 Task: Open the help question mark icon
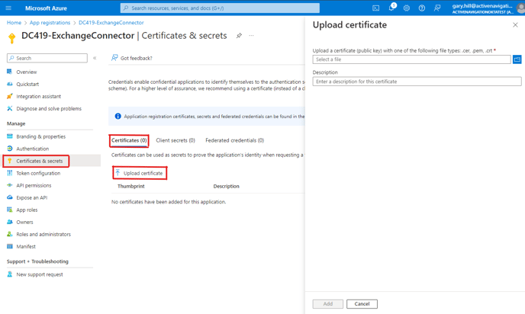coord(422,8)
